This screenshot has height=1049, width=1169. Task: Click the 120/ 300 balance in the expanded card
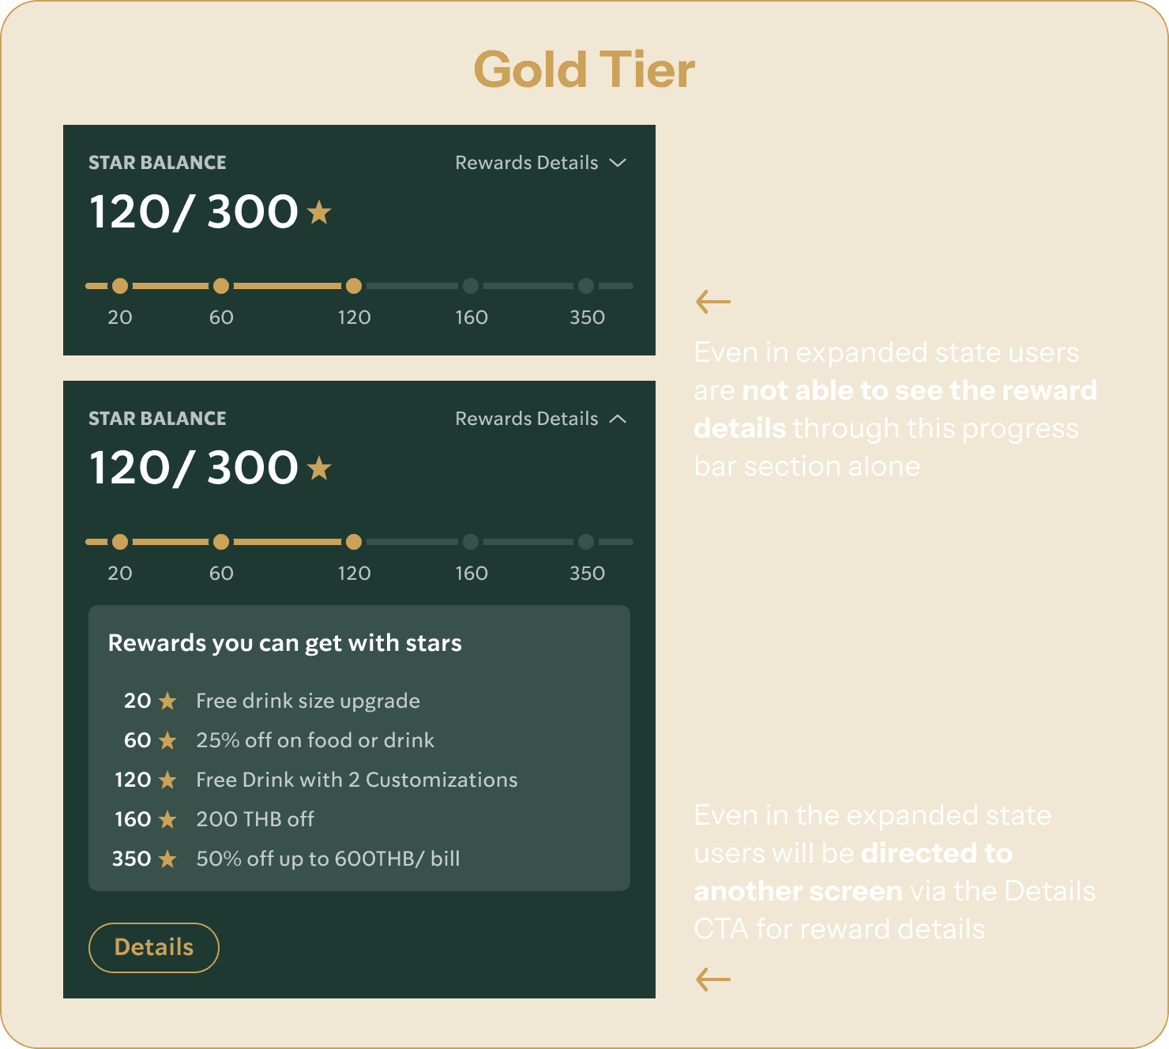pyautogui.click(x=194, y=468)
